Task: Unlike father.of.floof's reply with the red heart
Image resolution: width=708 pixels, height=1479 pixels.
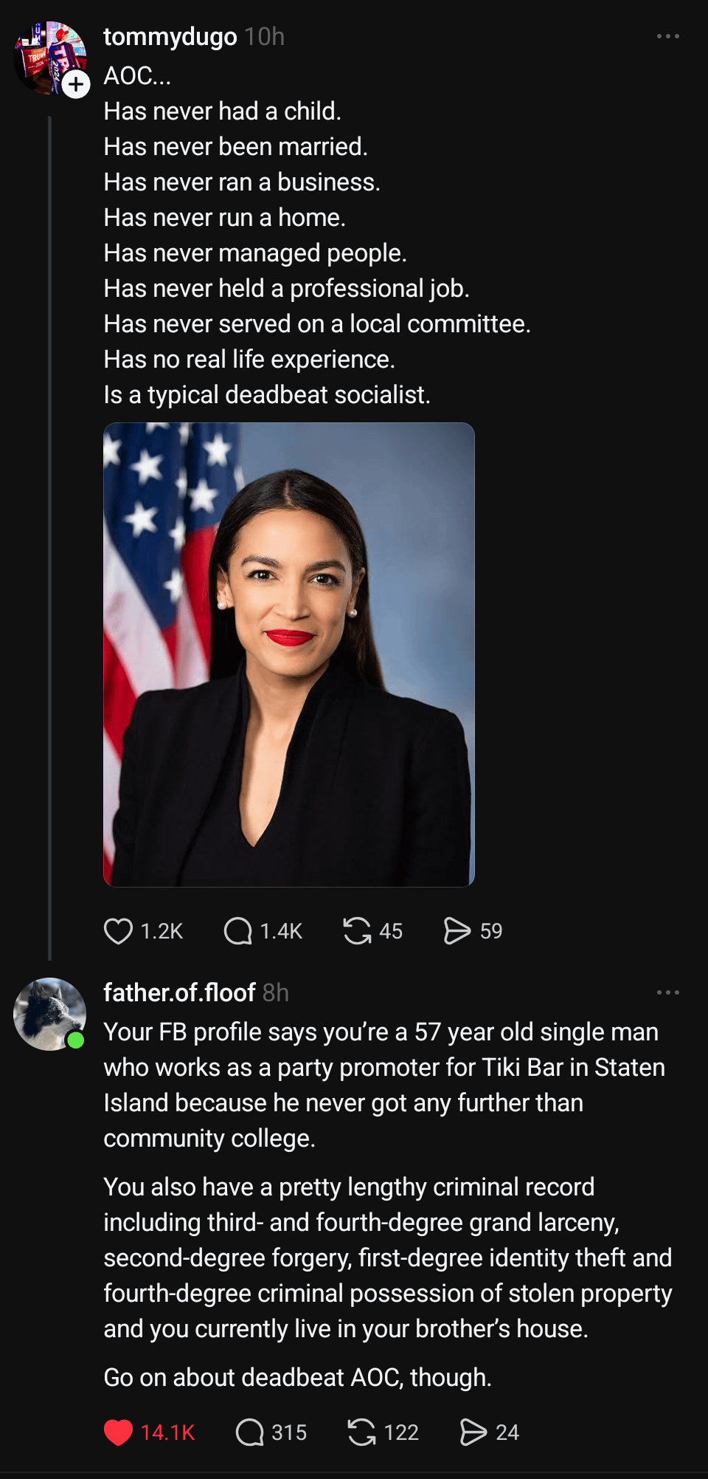Action: [x=118, y=1432]
